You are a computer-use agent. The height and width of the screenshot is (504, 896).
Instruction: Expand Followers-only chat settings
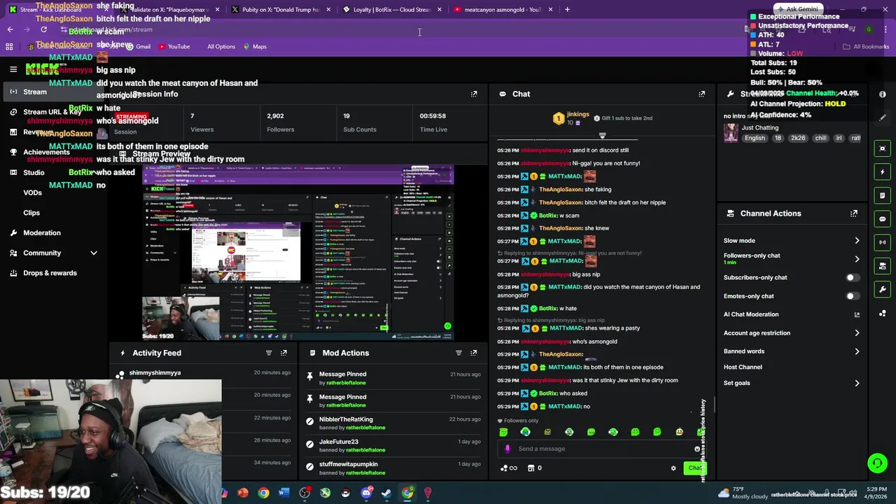(857, 259)
